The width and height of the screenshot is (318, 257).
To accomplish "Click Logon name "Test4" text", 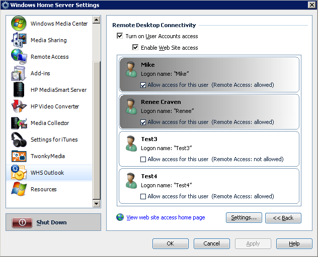I will [x=167, y=185].
